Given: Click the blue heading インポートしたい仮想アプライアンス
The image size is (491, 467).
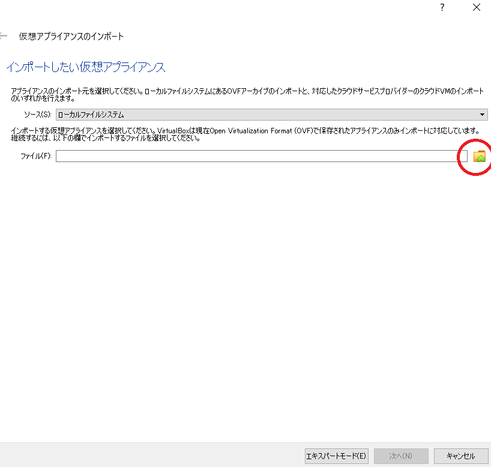Looking at the screenshot, I should [x=85, y=67].
